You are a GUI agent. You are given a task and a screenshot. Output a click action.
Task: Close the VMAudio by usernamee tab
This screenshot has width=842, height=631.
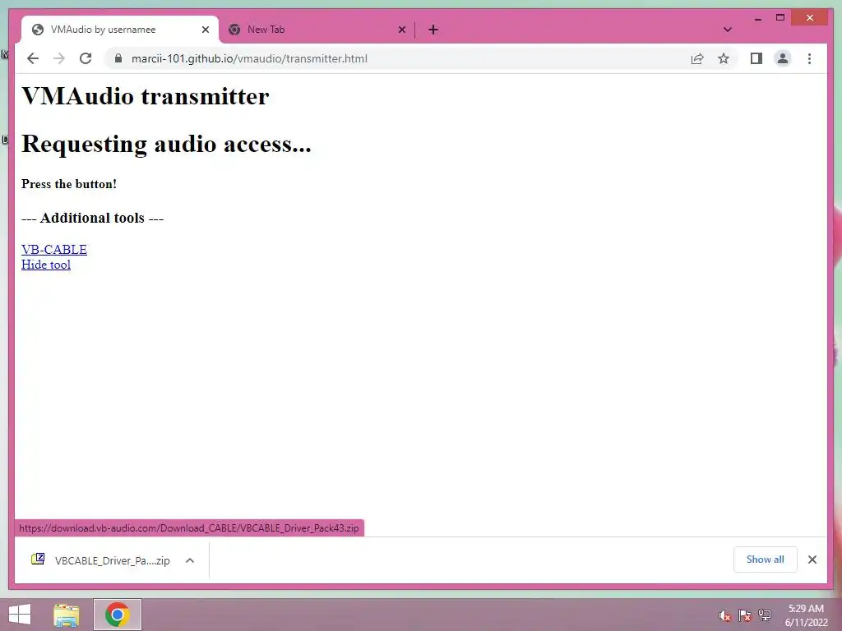(205, 30)
